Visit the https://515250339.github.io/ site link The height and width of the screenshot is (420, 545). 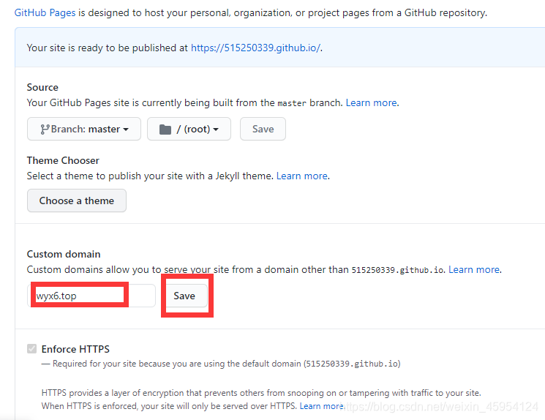[255, 48]
